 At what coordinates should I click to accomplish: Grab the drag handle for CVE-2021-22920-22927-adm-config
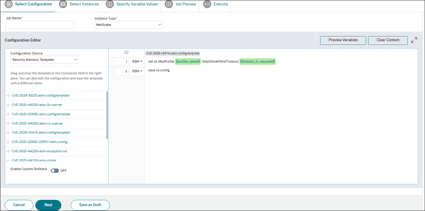pos(8,142)
